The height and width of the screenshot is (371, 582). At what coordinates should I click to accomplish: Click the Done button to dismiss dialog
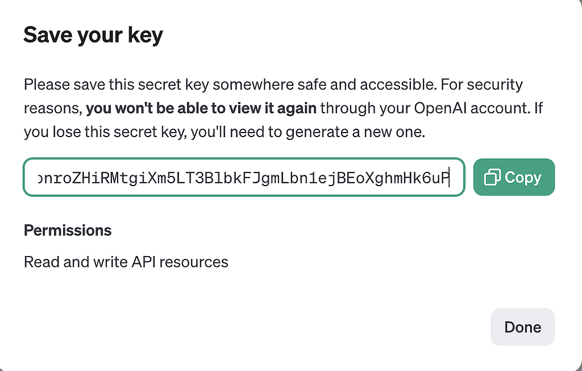522,327
